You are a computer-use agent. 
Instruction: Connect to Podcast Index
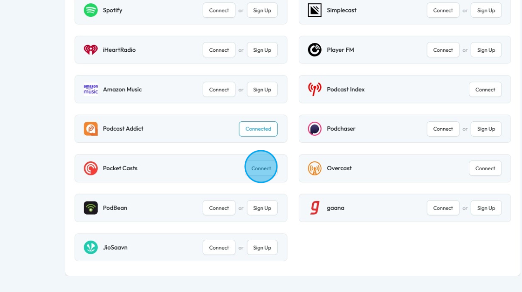(x=485, y=90)
